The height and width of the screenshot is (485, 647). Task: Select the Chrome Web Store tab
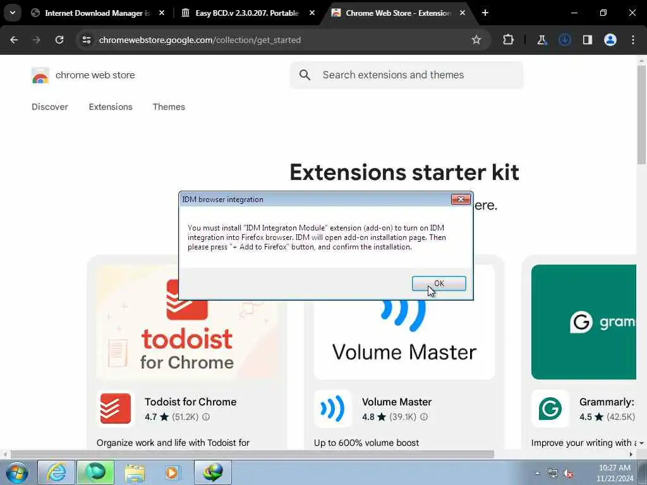click(x=398, y=13)
